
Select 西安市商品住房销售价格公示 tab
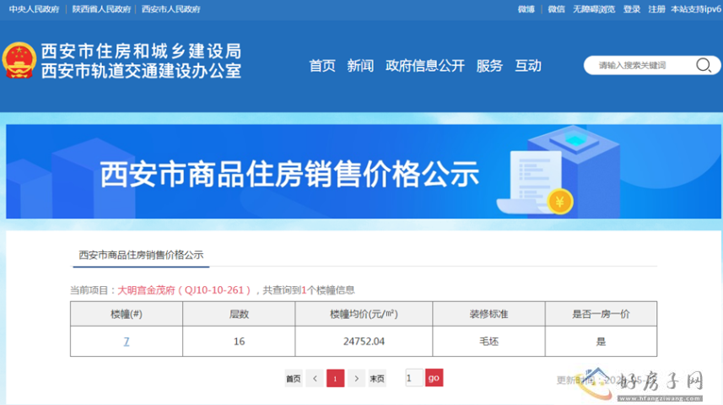(x=141, y=255)
